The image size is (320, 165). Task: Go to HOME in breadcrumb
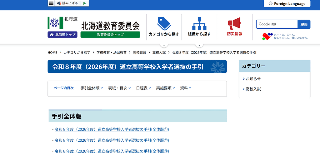[52, 52]
